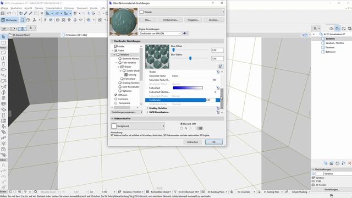The height and width of the screenshot is (198, 352).
Task: Click the new view icon above Beschreibungen
Action: point(325,163)
